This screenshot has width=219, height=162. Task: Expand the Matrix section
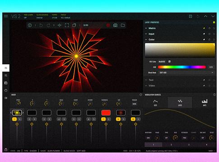point(146,28)
